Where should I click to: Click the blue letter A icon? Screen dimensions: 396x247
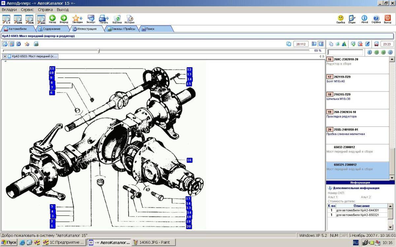344,44
